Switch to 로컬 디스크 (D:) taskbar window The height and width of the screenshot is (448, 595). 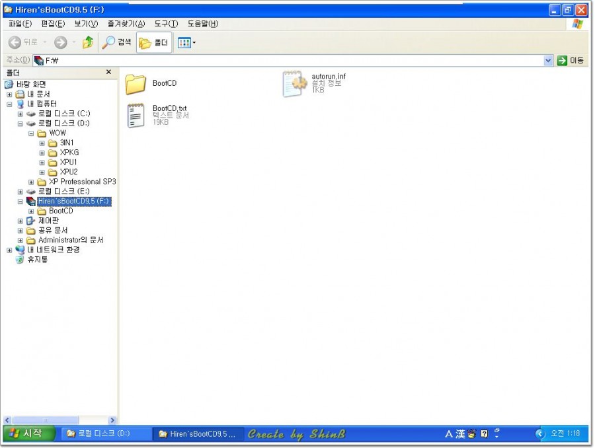(106, 434)
